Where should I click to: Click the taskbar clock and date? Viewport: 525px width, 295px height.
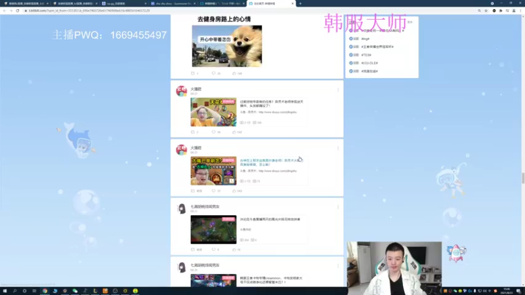[507, 291]
